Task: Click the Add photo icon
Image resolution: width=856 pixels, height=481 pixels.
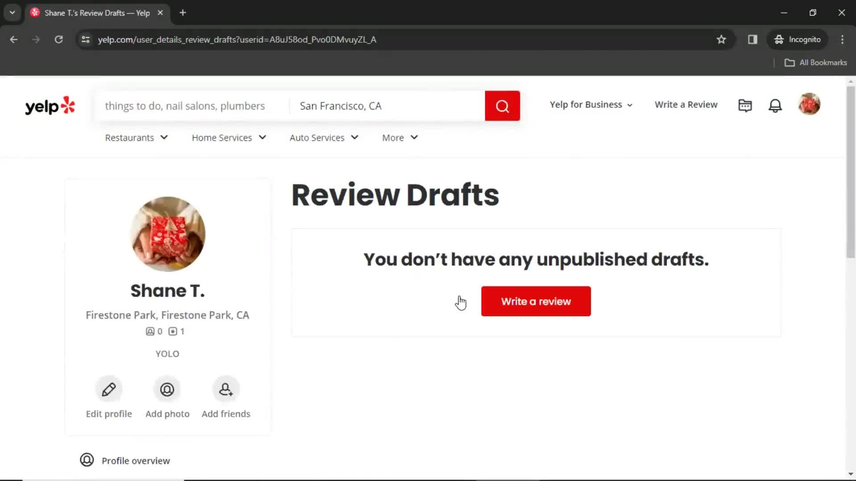Action: click(x=167, y=389)
